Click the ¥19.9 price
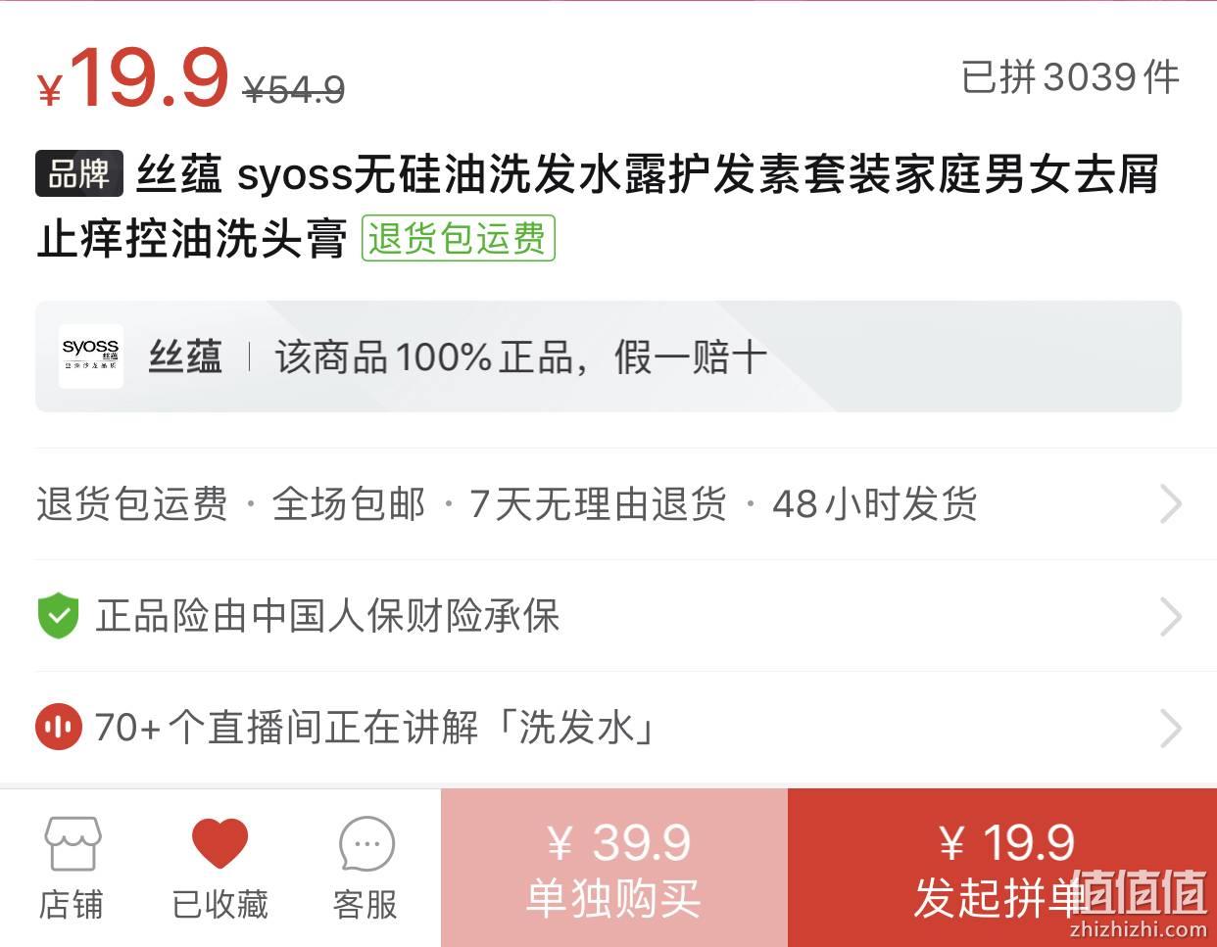The image size is (1217, 947). (132, 78)
